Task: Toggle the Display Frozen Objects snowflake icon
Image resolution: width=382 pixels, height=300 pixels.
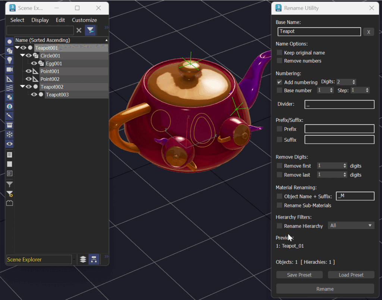Action: 9,134
